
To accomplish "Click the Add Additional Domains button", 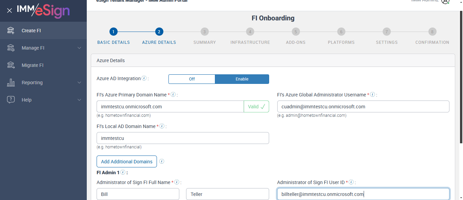I will point(127,161).
